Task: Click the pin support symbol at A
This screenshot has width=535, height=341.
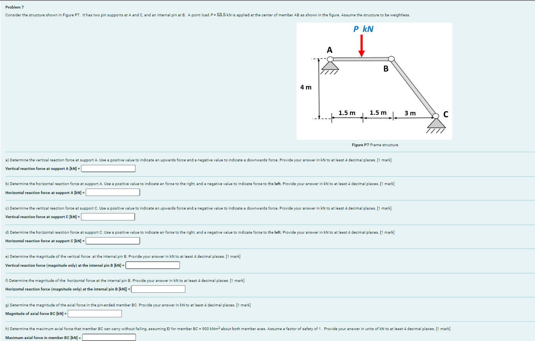Action: coord(329,67)
